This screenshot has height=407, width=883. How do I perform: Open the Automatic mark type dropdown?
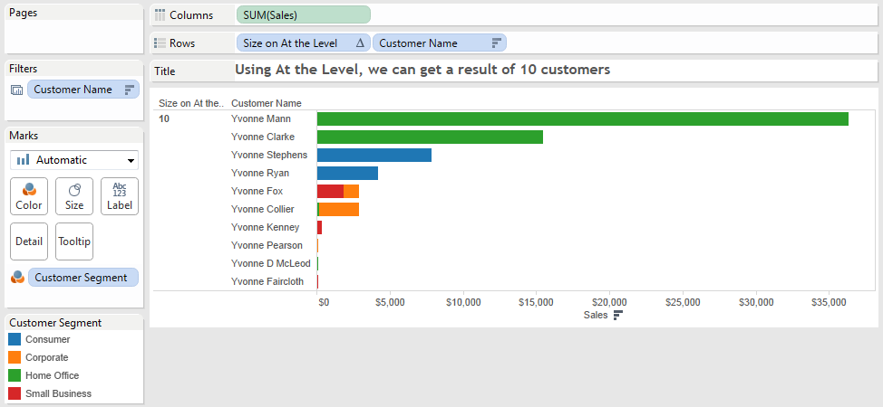click(74, 160)
